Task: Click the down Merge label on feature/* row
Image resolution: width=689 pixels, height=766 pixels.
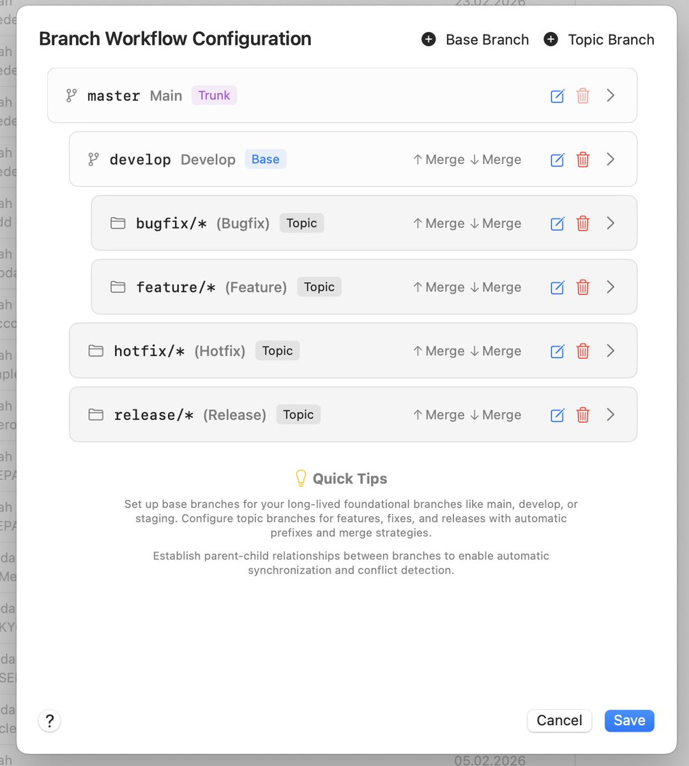Action: click(x=496, y=287)
